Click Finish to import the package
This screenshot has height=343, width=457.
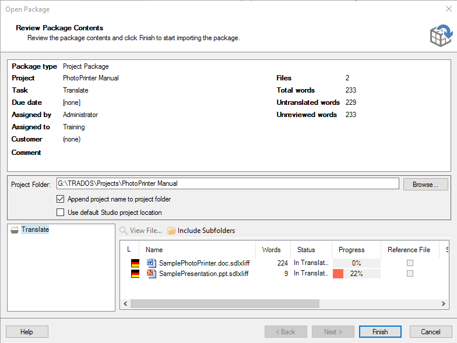click(x=380, y=332)
